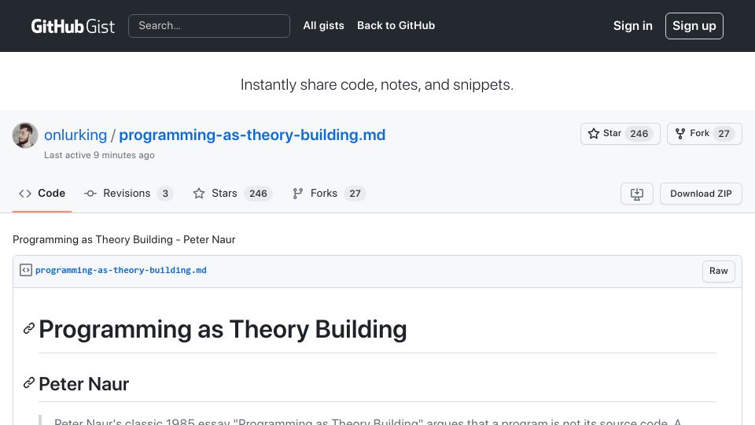Click the Peter Naur heading text
The height and width of the screenshot is (425, 755).
pyautogui.click(x=84, y=384)
